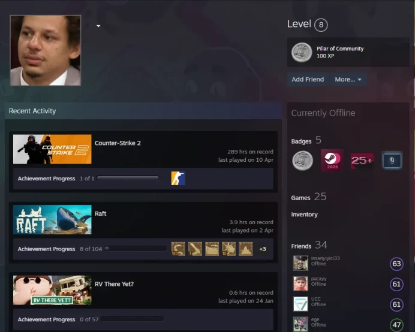Click the Raft game banner image
Viewport: 415px width, 332px height.
(52, 219)
